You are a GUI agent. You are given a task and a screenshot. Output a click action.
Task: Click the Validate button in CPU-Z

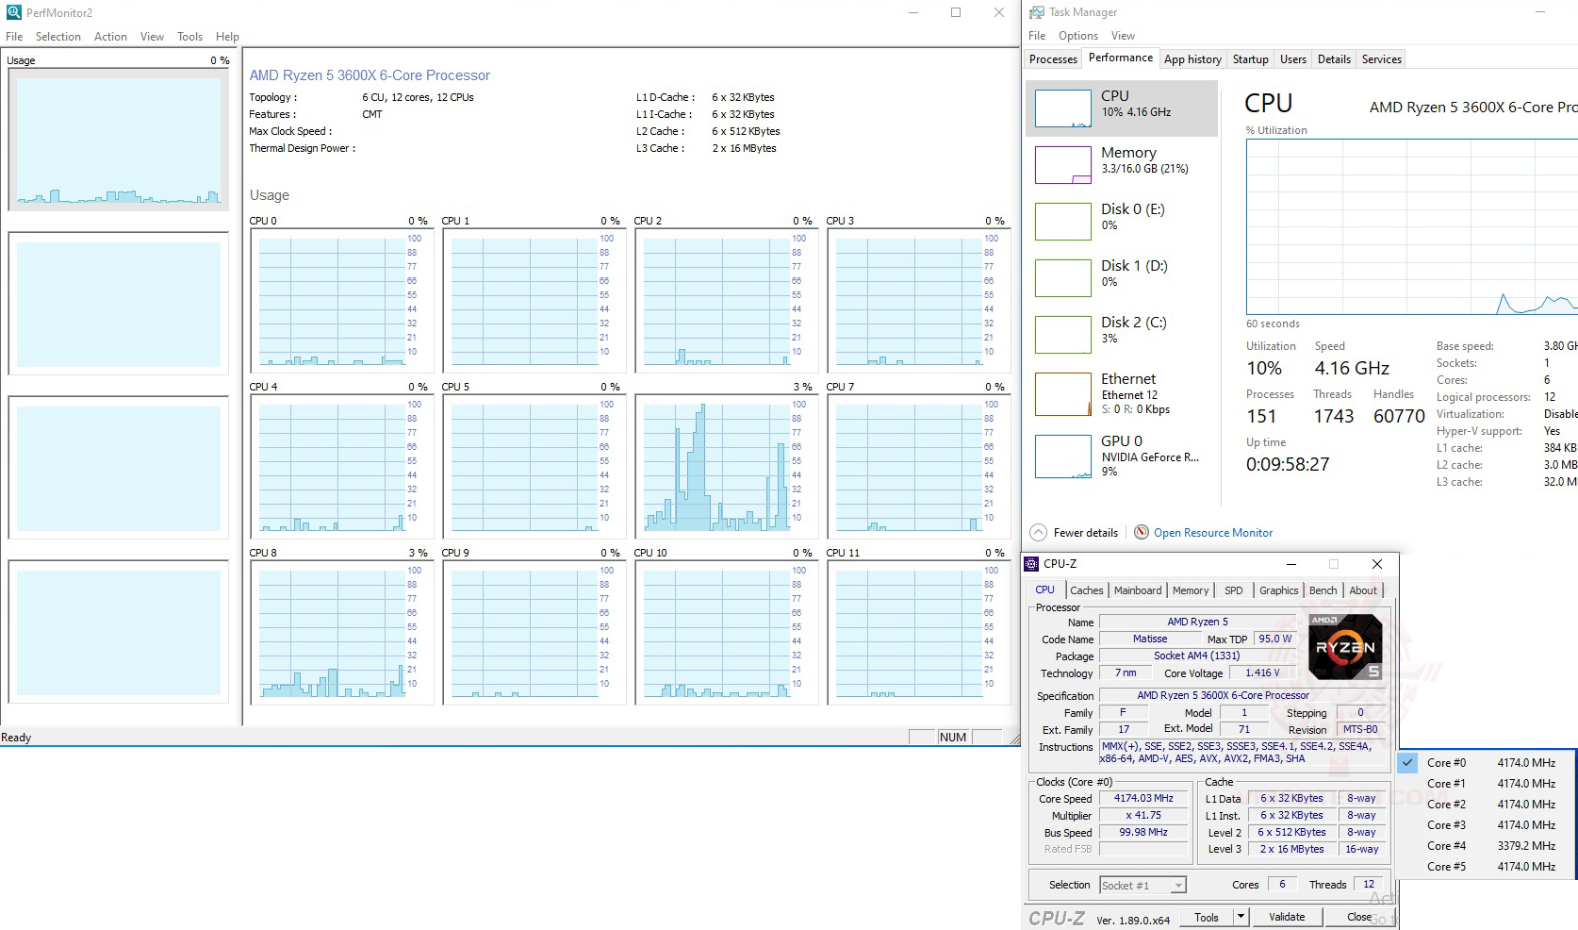1287,917
